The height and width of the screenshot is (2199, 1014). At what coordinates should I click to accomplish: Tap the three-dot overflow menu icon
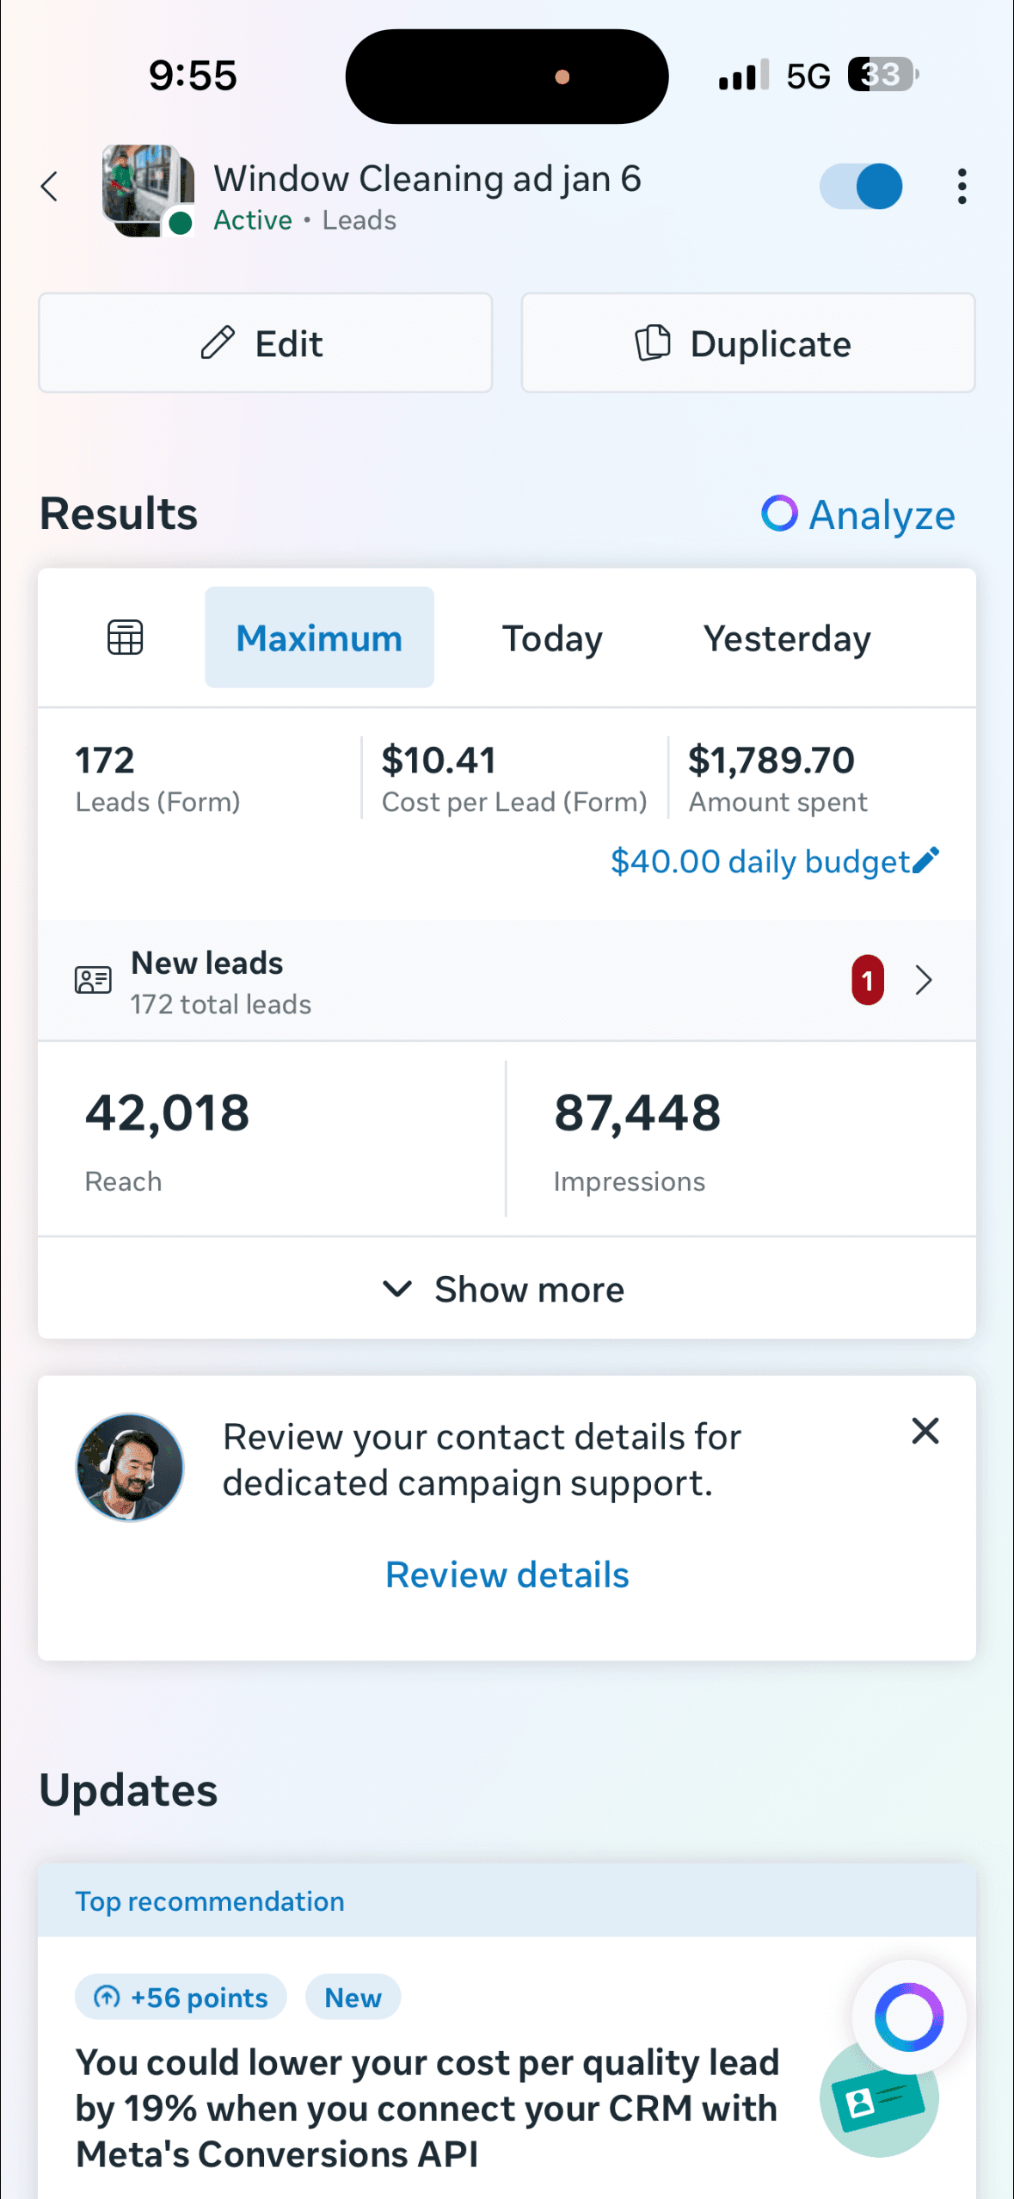point(961,187)
